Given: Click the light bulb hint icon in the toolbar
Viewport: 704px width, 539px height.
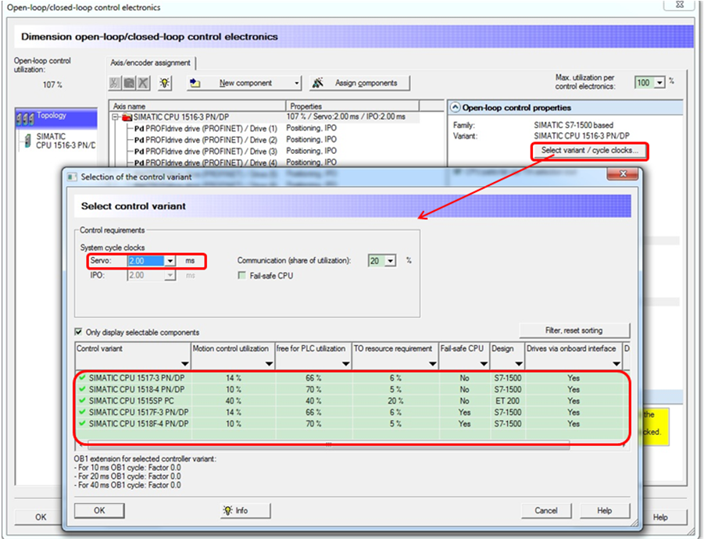Looking at the screenshot, I should (x=165, y=83).
